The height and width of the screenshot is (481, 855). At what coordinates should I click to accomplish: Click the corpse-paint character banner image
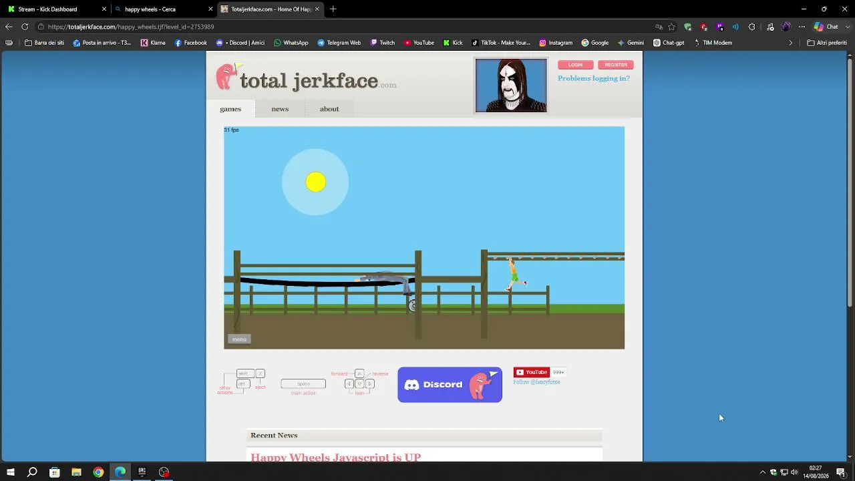coord(511,86)
